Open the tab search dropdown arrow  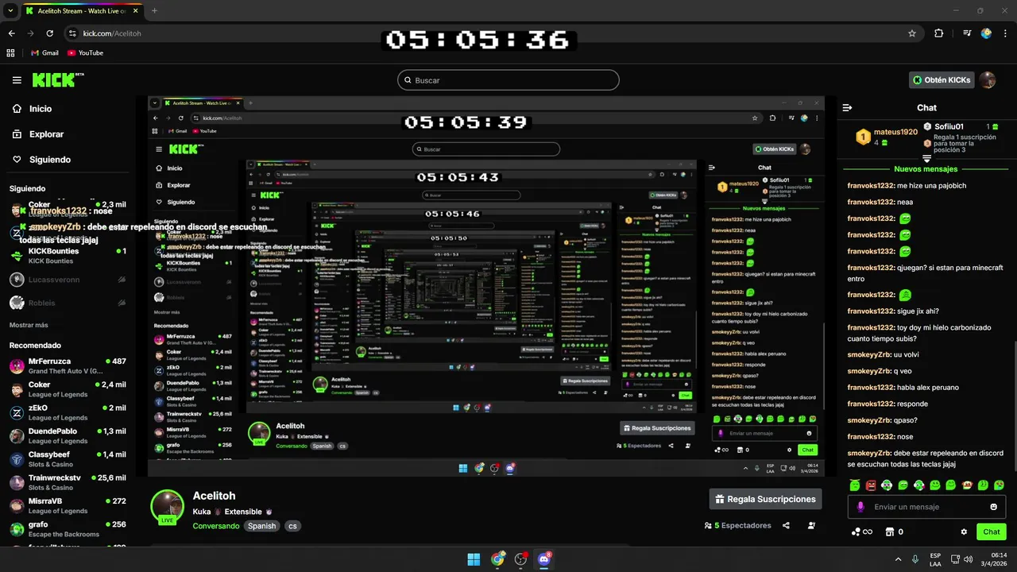[11, 11]
